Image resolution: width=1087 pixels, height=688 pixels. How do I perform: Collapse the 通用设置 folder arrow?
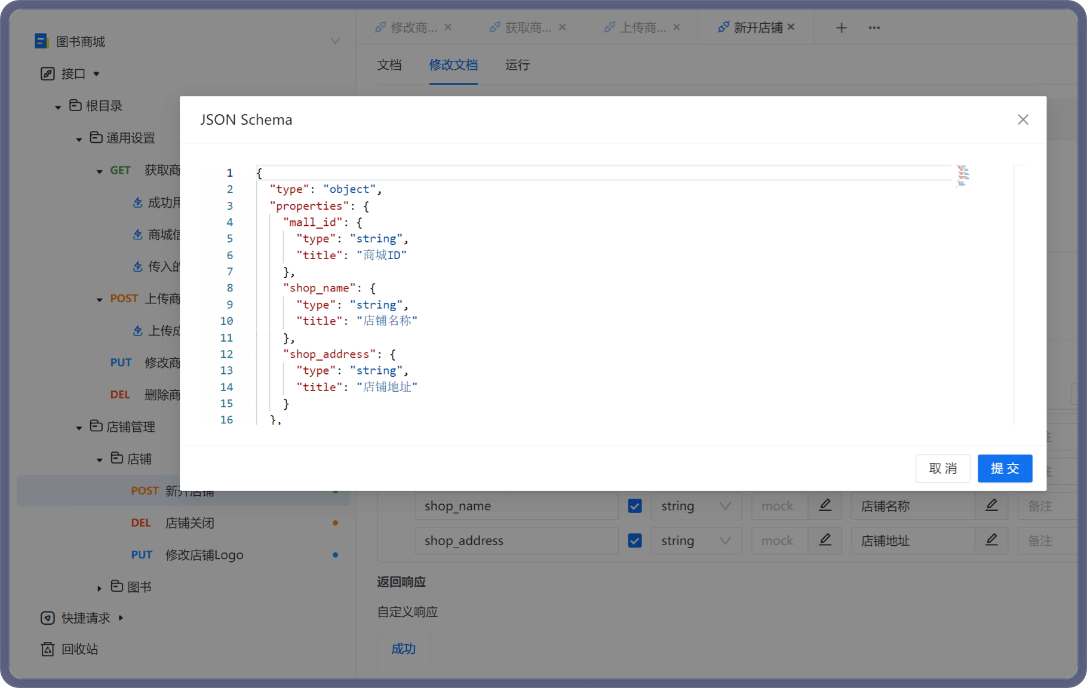[x=79, y=139]
